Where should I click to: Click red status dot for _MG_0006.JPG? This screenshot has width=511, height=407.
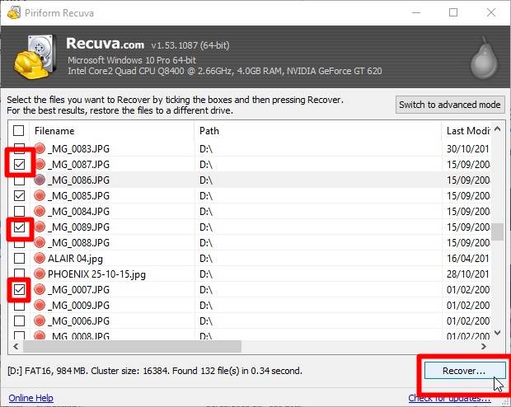point(40,320)
